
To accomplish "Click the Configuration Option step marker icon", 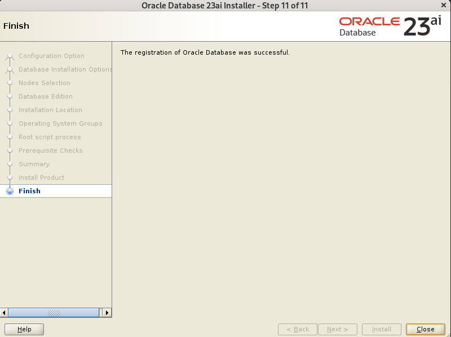I will 10,56.
